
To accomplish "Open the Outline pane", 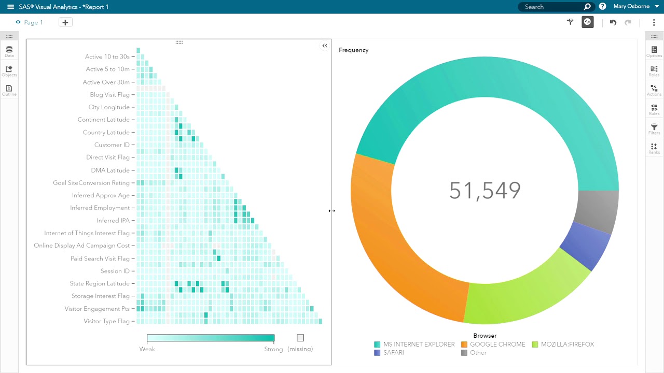I will coord(9,91).
